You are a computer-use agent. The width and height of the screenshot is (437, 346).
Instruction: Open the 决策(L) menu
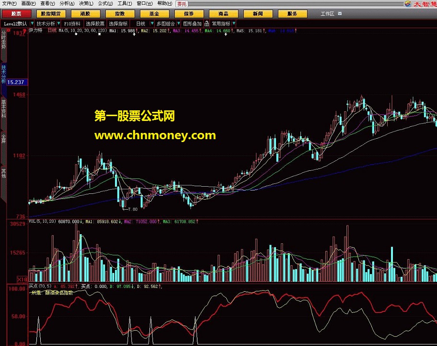pos(86,4)
